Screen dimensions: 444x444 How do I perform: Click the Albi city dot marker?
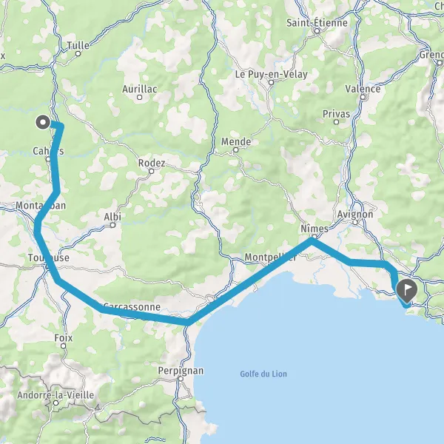click(112, 225)
